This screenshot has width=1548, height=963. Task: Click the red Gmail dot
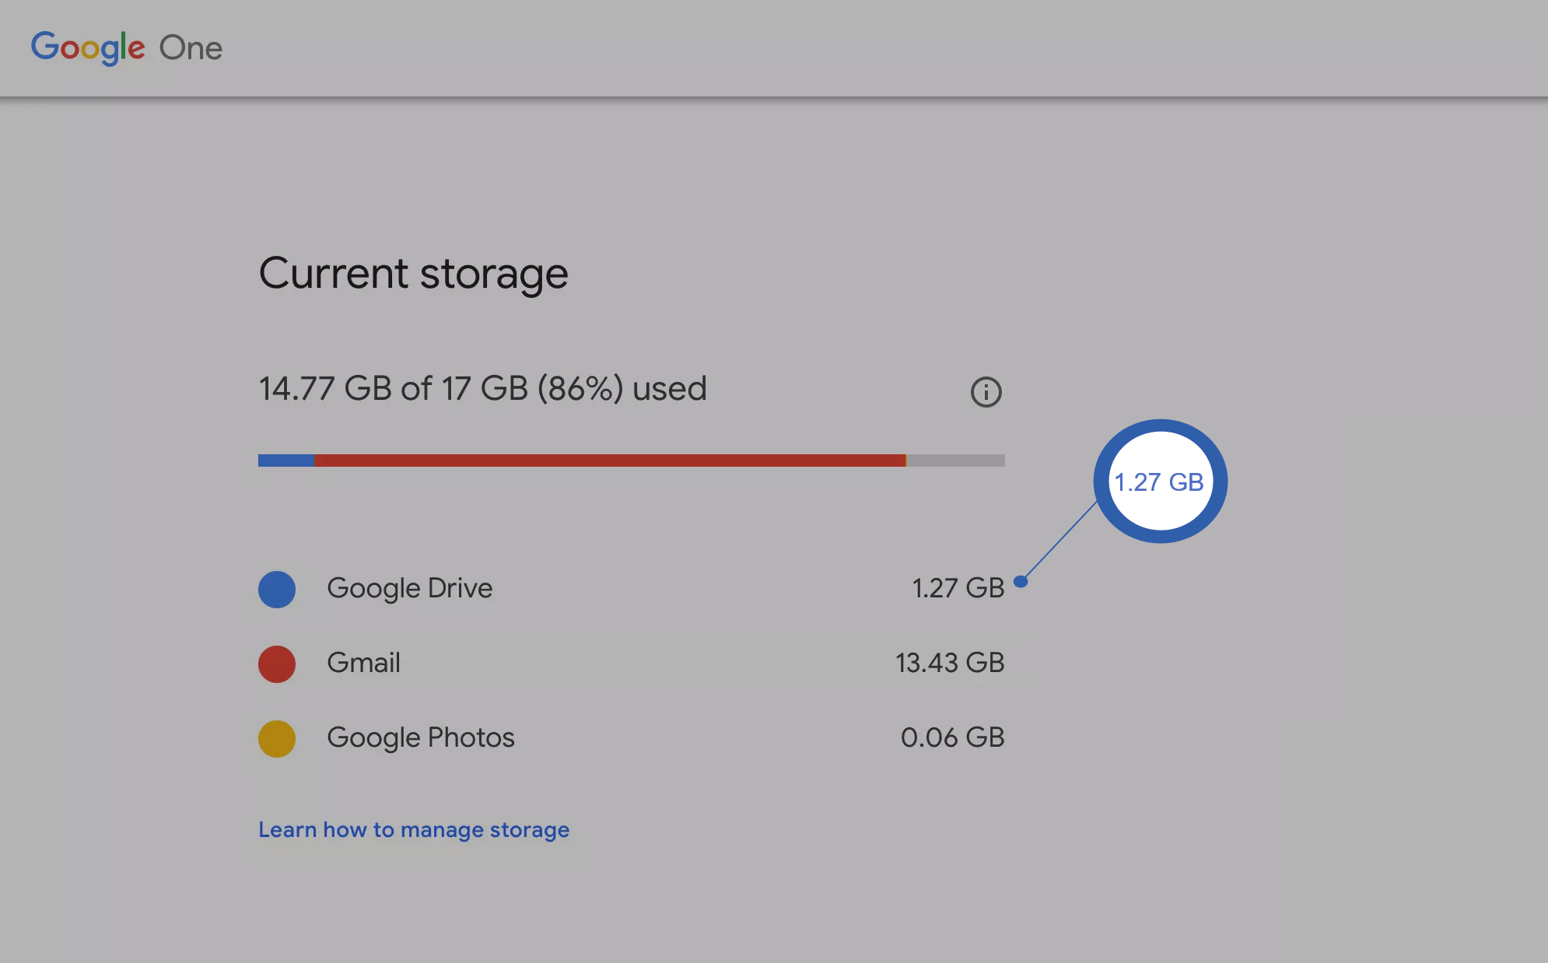(277, 664)
